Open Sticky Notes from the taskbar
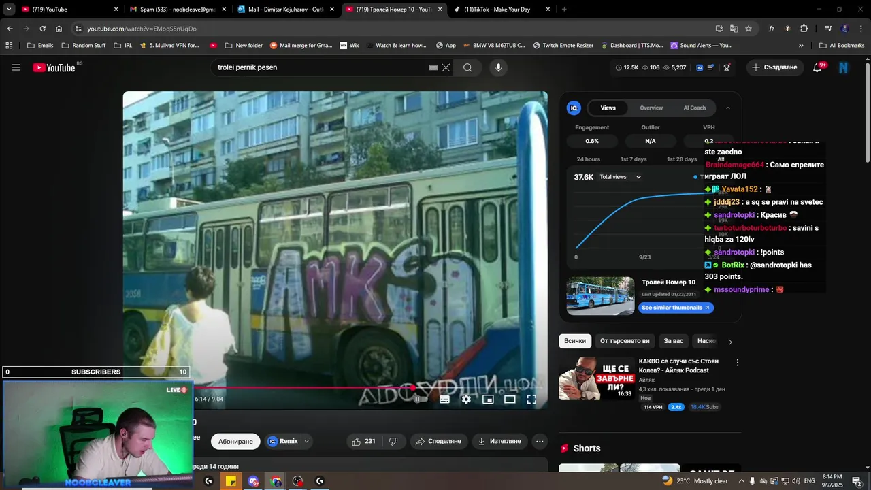871x490 pixels. 231,481
